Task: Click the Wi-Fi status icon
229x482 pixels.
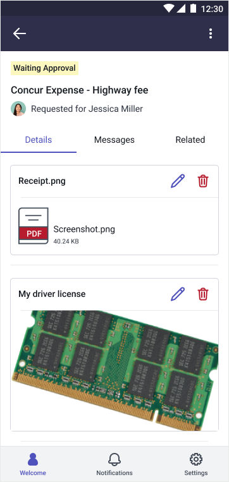Action: coord(168,8)
